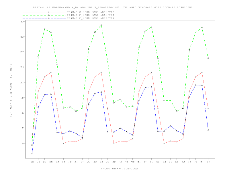The width and height of the screenshot is (227, 176).
Task: Click the vertical y-axis label F.F_MEAN | O.O_MEAN
Action: (x=11, y=90)
